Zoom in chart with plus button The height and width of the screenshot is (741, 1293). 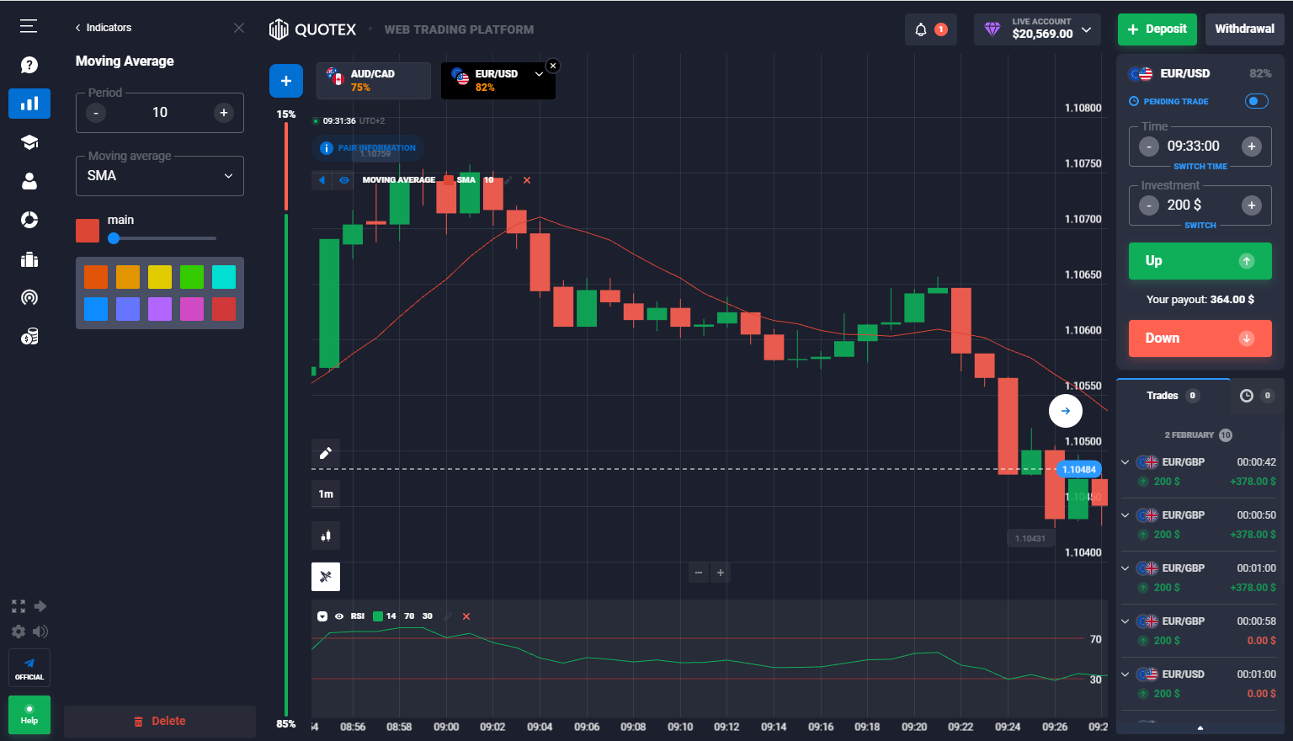[x=721, y=573]
